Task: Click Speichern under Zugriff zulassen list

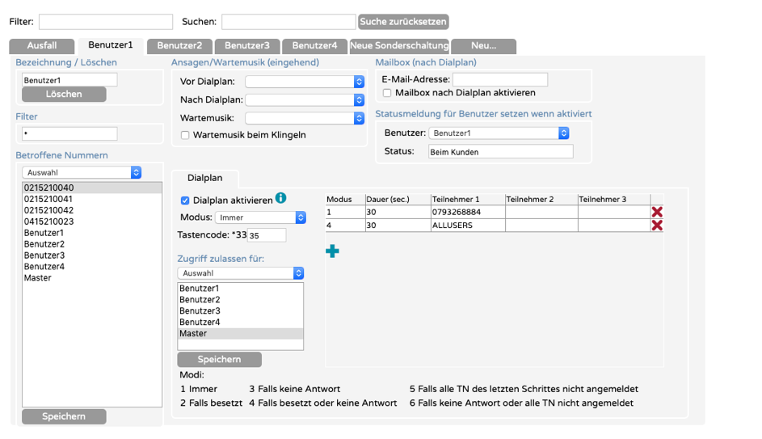Action: pyautogui.click(x=220, y=359)
